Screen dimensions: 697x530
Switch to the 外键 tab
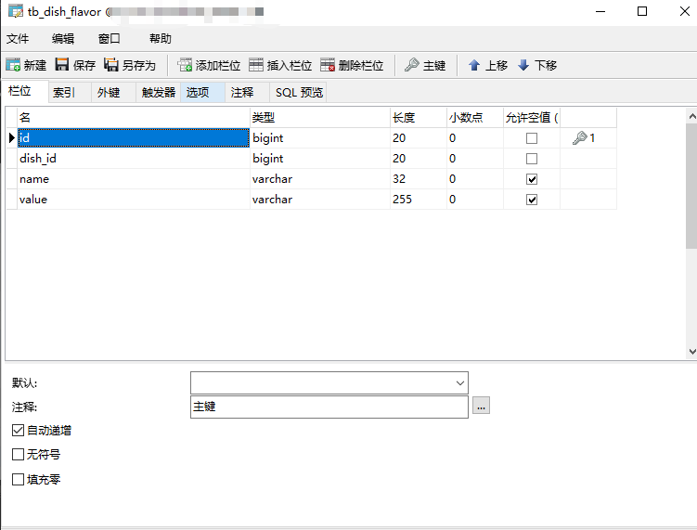[x=113, y=93]
